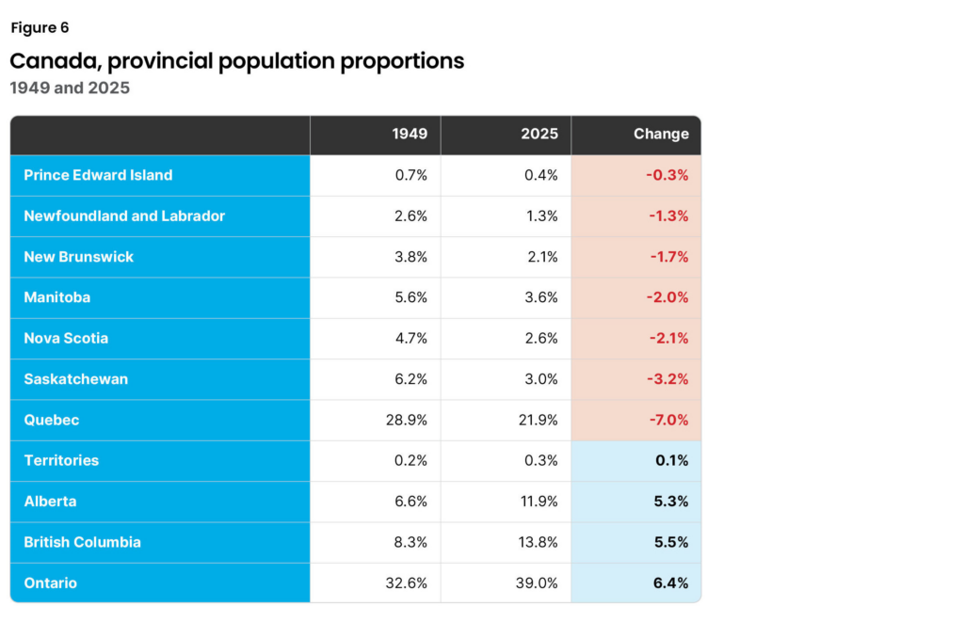Select the Prince Edward Island row label
964x622 pixels.
tap(98, 175)
